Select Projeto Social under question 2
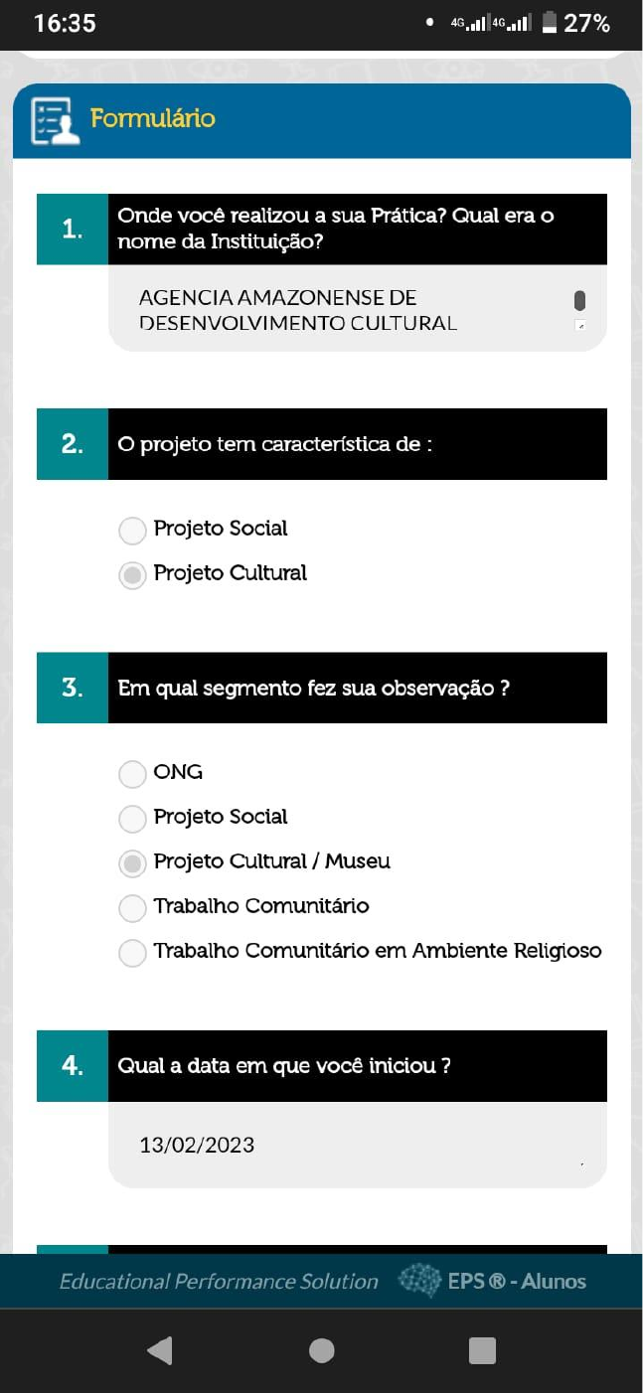 [132, 531]
